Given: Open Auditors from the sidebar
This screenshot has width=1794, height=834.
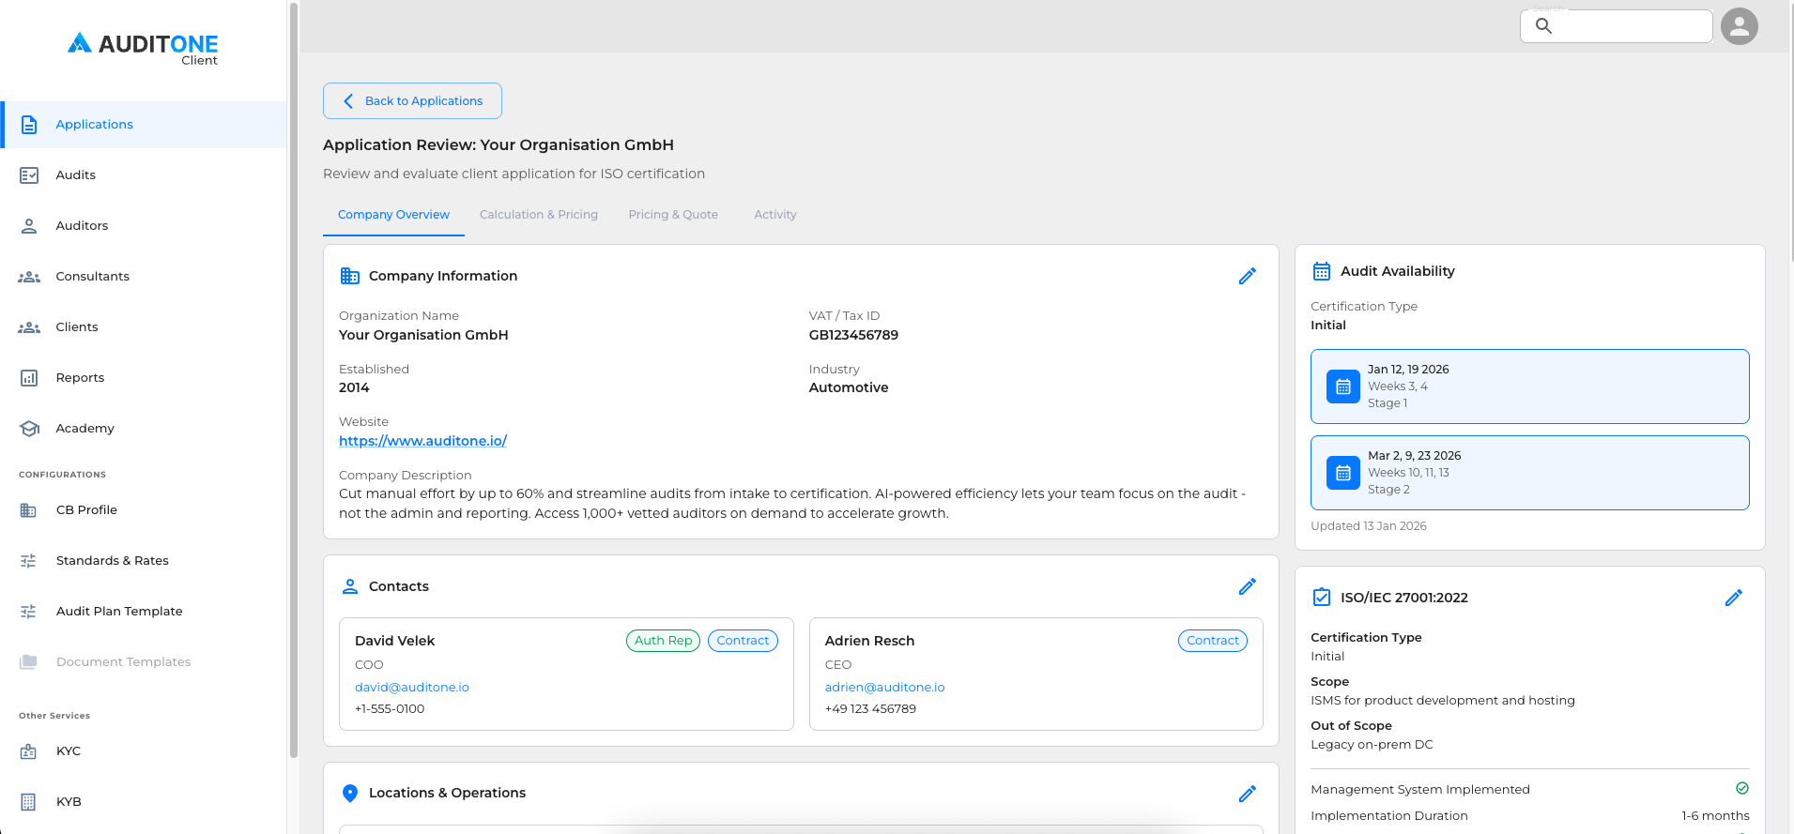Looking at the screenshot, I should (143, 226).
